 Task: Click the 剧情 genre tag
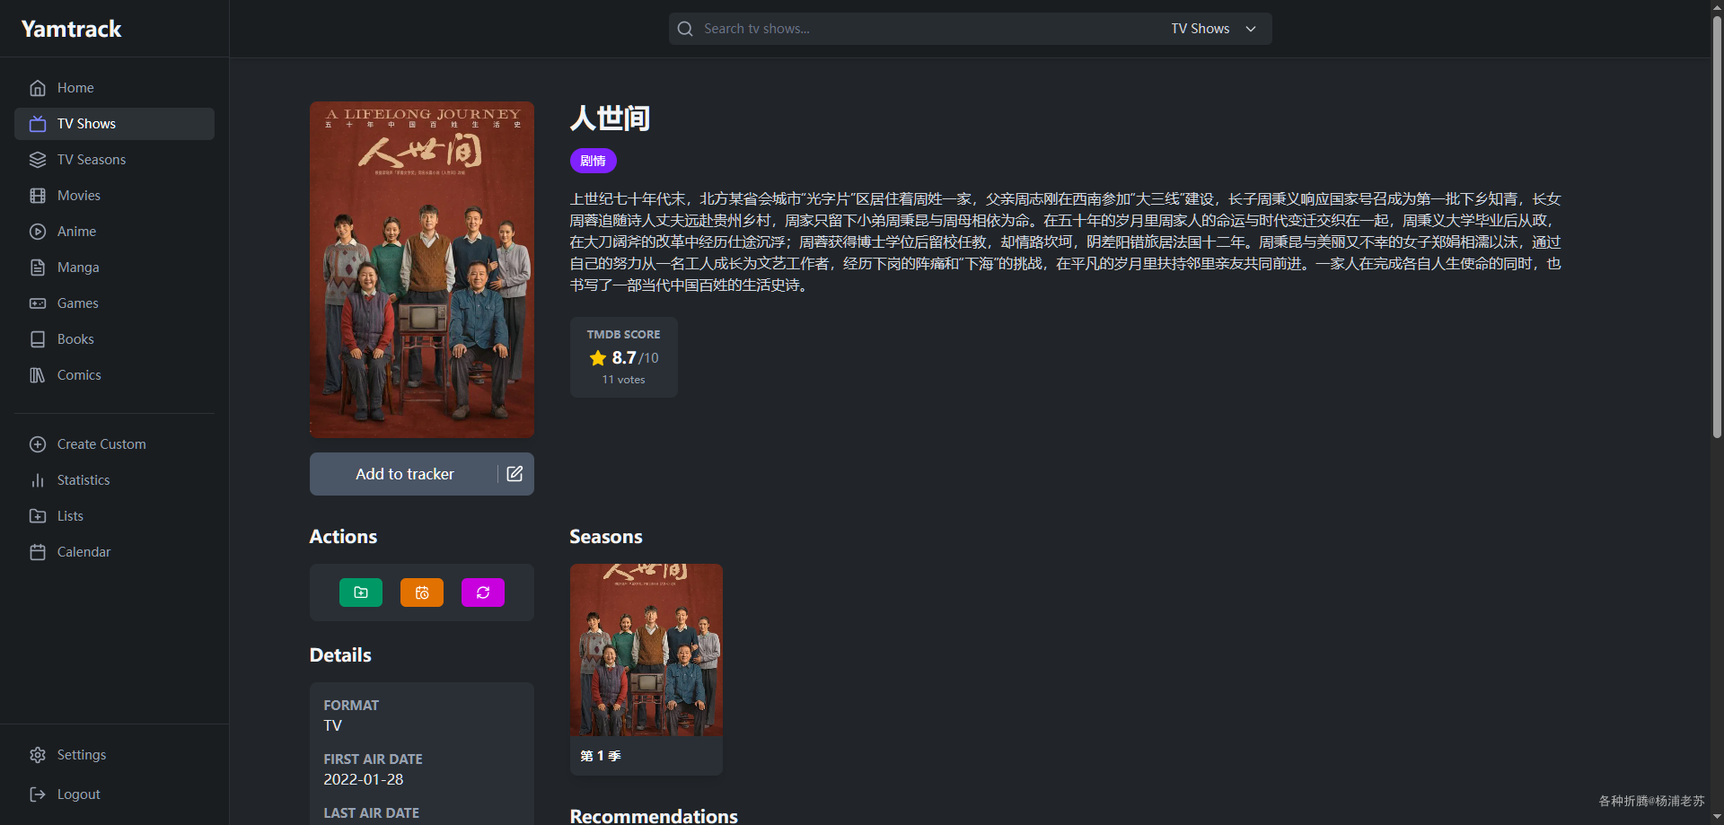(594, 161)
